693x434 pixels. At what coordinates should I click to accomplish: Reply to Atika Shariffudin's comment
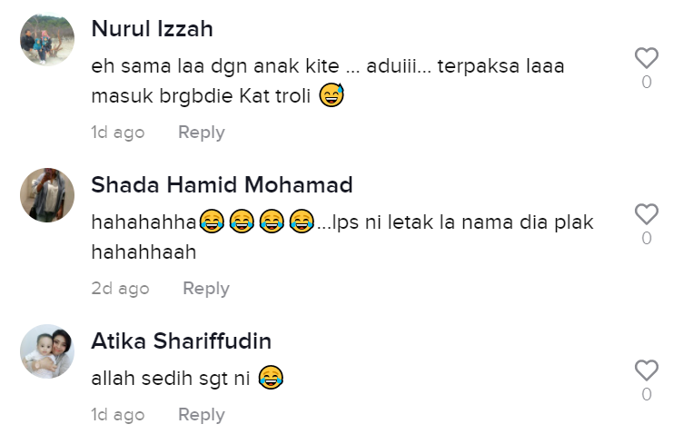202,415
